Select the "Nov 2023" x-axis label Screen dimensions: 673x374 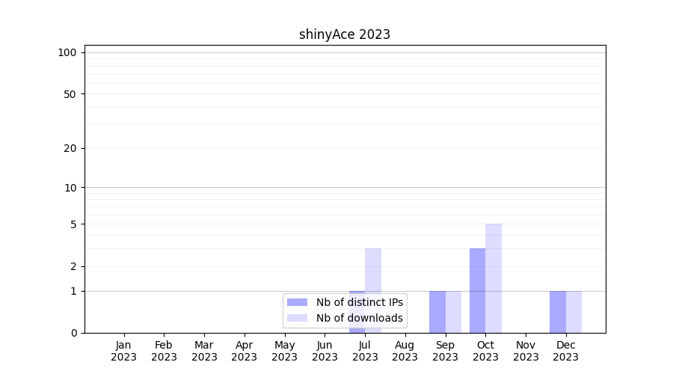pos(526,351)
